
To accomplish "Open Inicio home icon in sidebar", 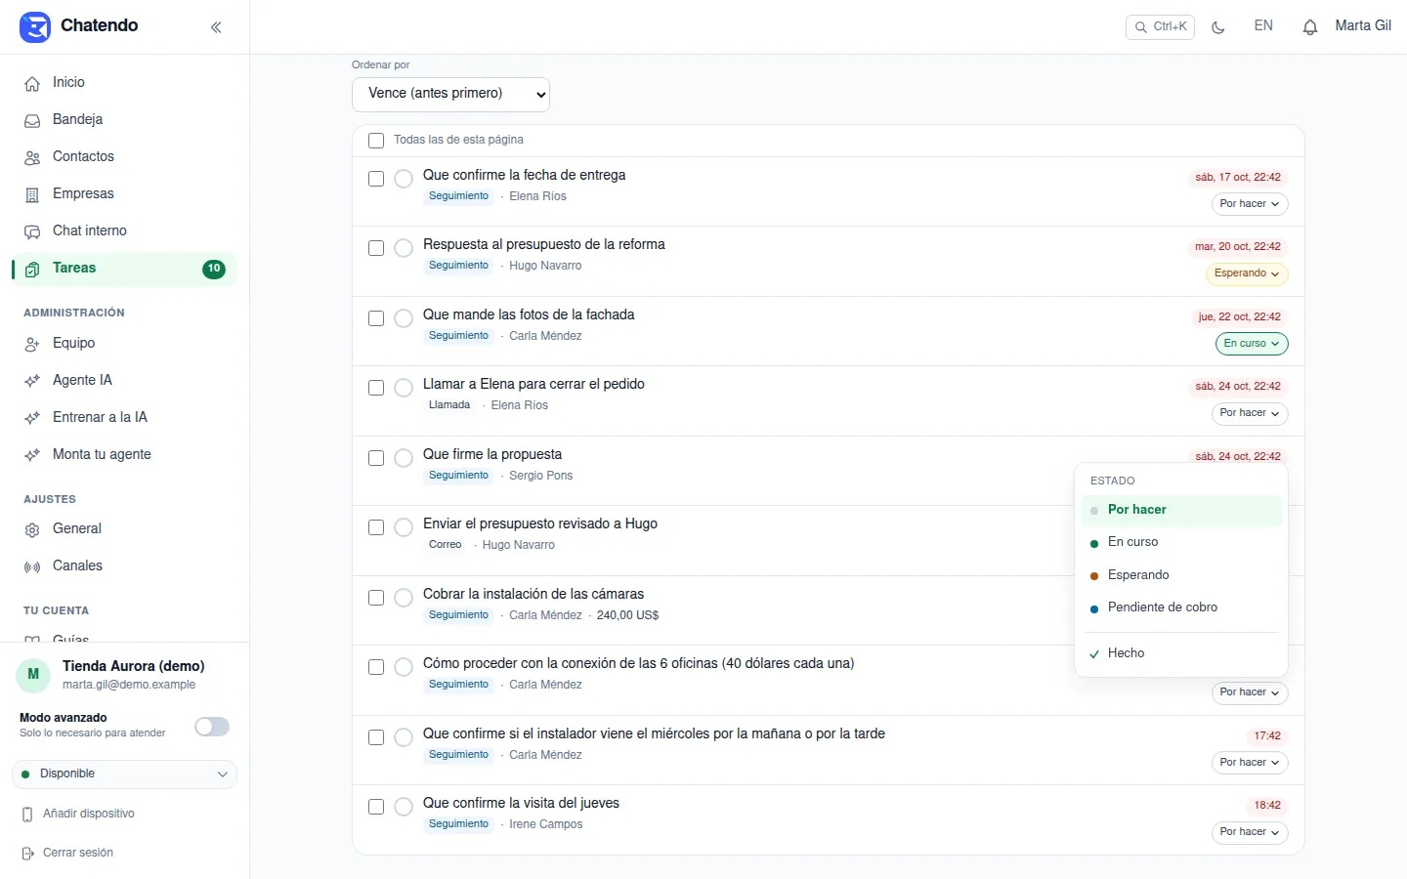I will coord(32,84).
